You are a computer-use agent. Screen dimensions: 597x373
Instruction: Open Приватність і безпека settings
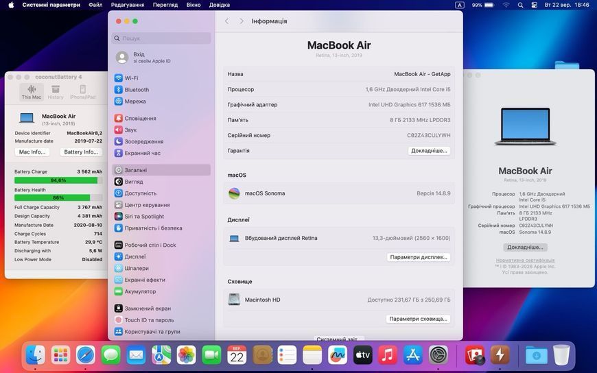pos(161,228)
